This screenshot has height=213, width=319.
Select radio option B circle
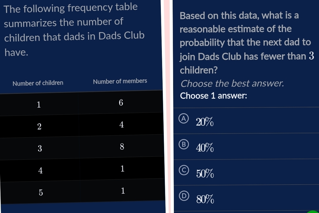(x=184, y=144)
